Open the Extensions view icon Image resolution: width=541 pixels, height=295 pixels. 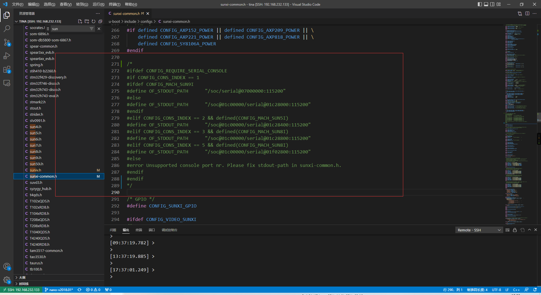(x=7, y=69)
